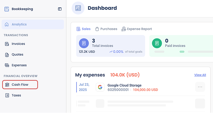The width and height of the screenshot is (213, 113).
Task: Click the Sales tab icon
Action: pos(78,29)
